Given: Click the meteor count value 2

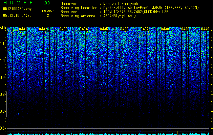Looking at the screenshot, I should (48, 16).
